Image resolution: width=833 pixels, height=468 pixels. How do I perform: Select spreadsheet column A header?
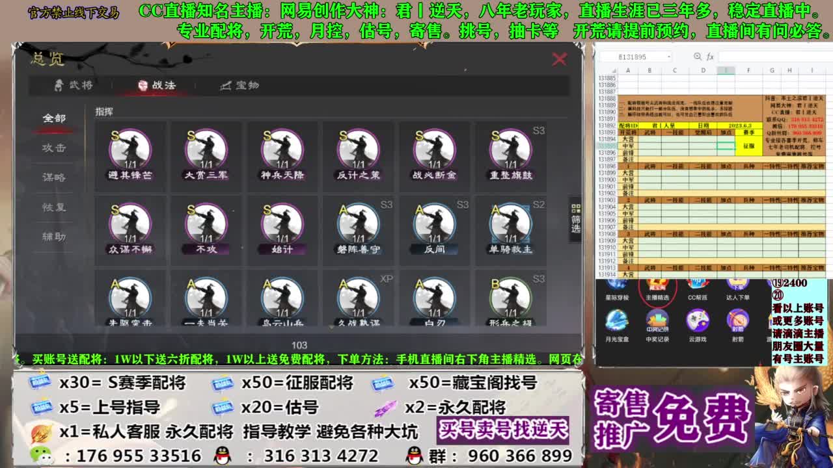coord(627,70)
